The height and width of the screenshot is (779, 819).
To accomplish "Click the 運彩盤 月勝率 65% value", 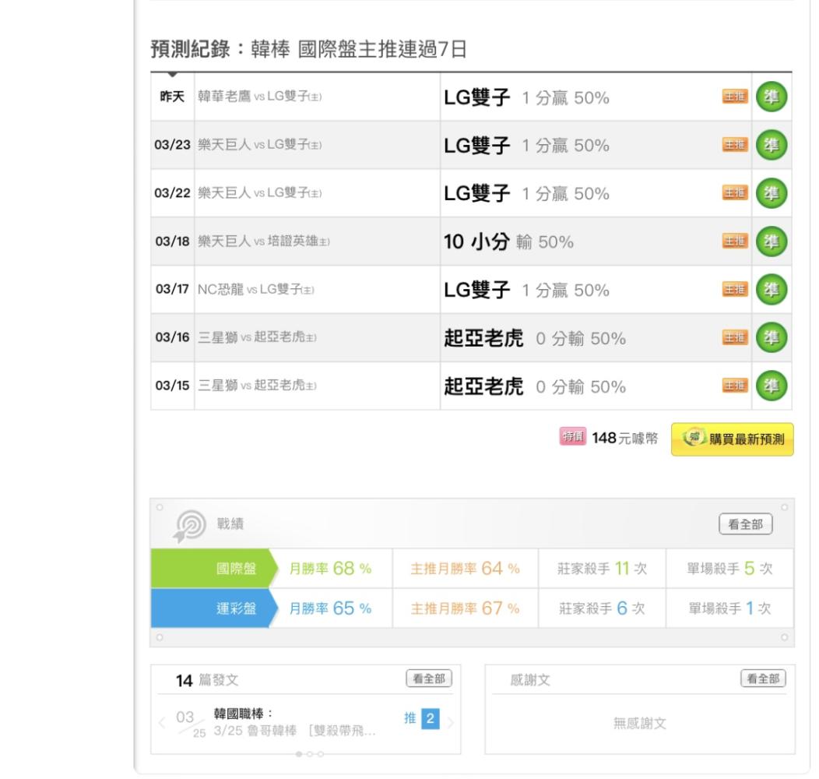I will (x=330, y=608).
